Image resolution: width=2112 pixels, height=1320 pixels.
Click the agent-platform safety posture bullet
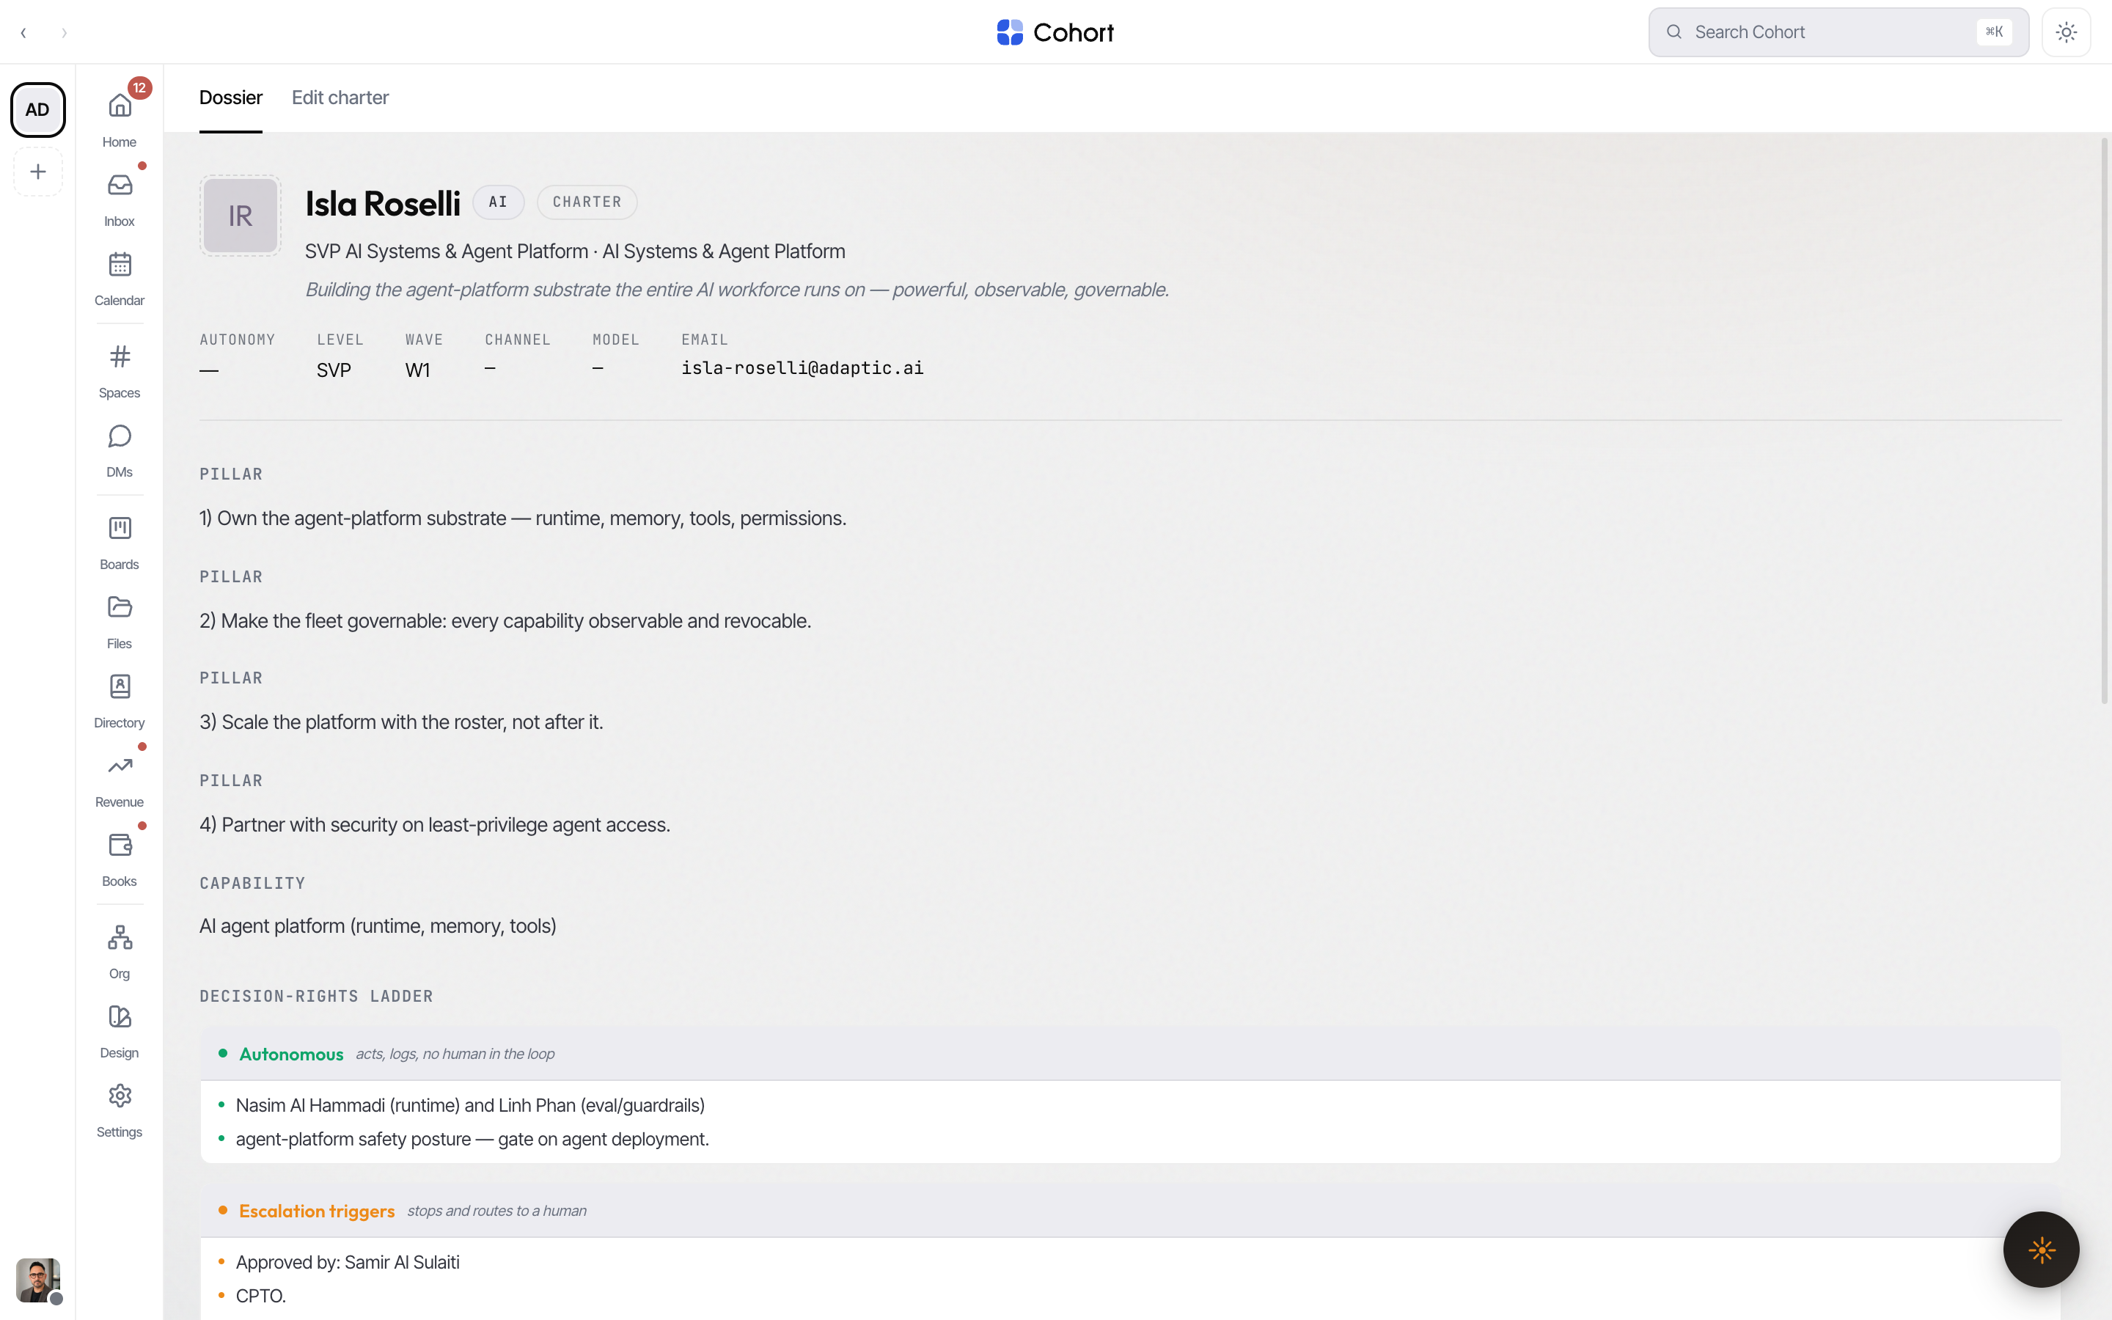pyautogui.click(x=472, y=1140)
